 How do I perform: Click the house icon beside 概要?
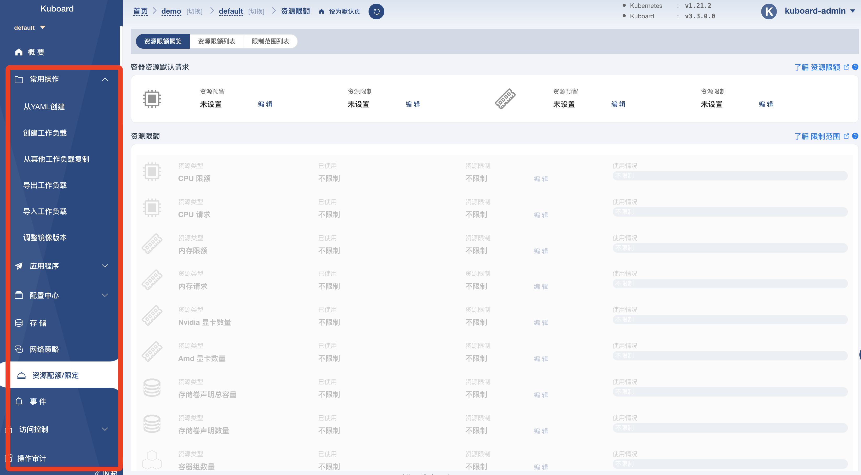click(19, 52)
